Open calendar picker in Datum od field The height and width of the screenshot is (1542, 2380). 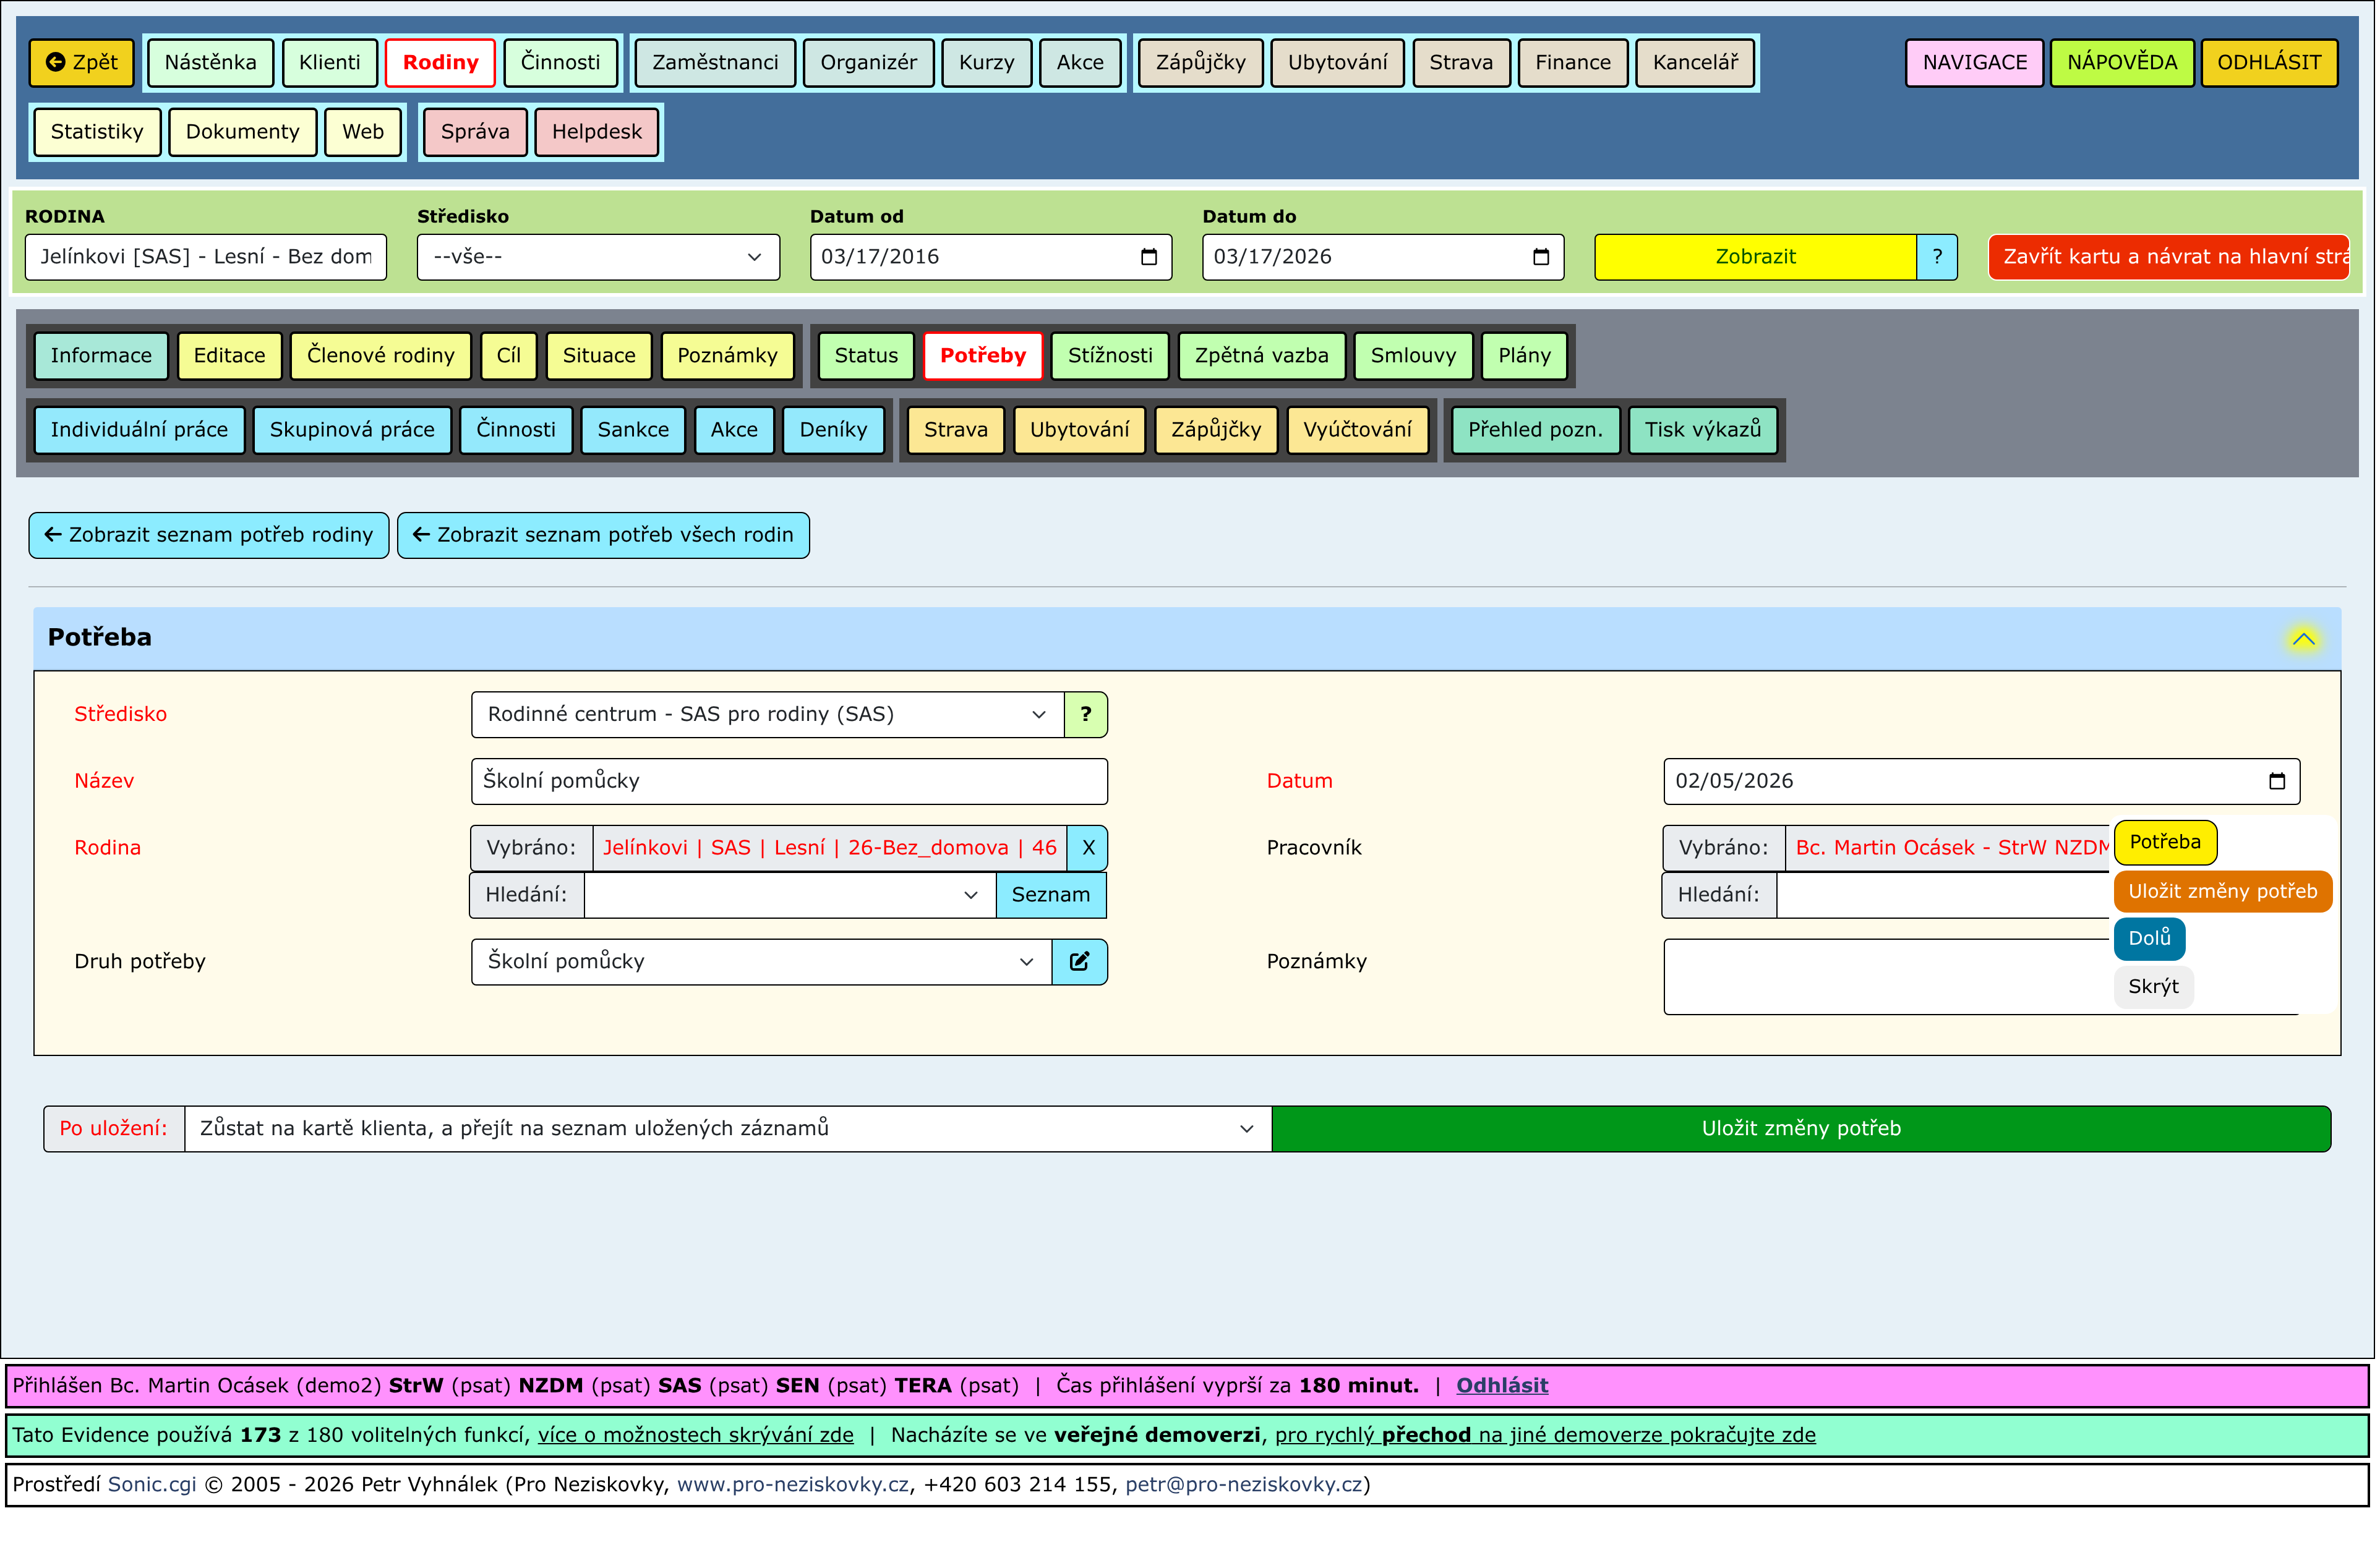(x=1151, y=258)
